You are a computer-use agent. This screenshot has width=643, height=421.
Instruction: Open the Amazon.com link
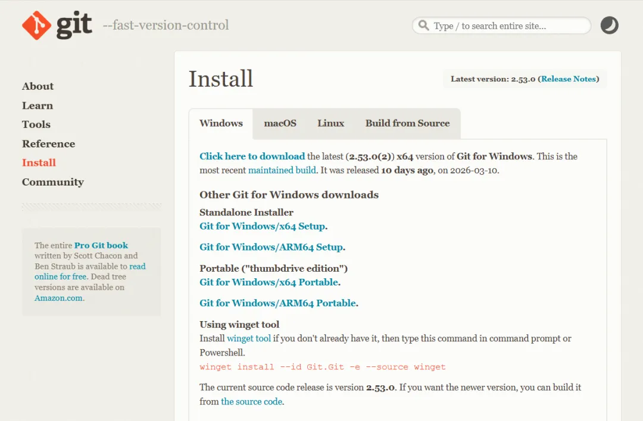(58, 298)
